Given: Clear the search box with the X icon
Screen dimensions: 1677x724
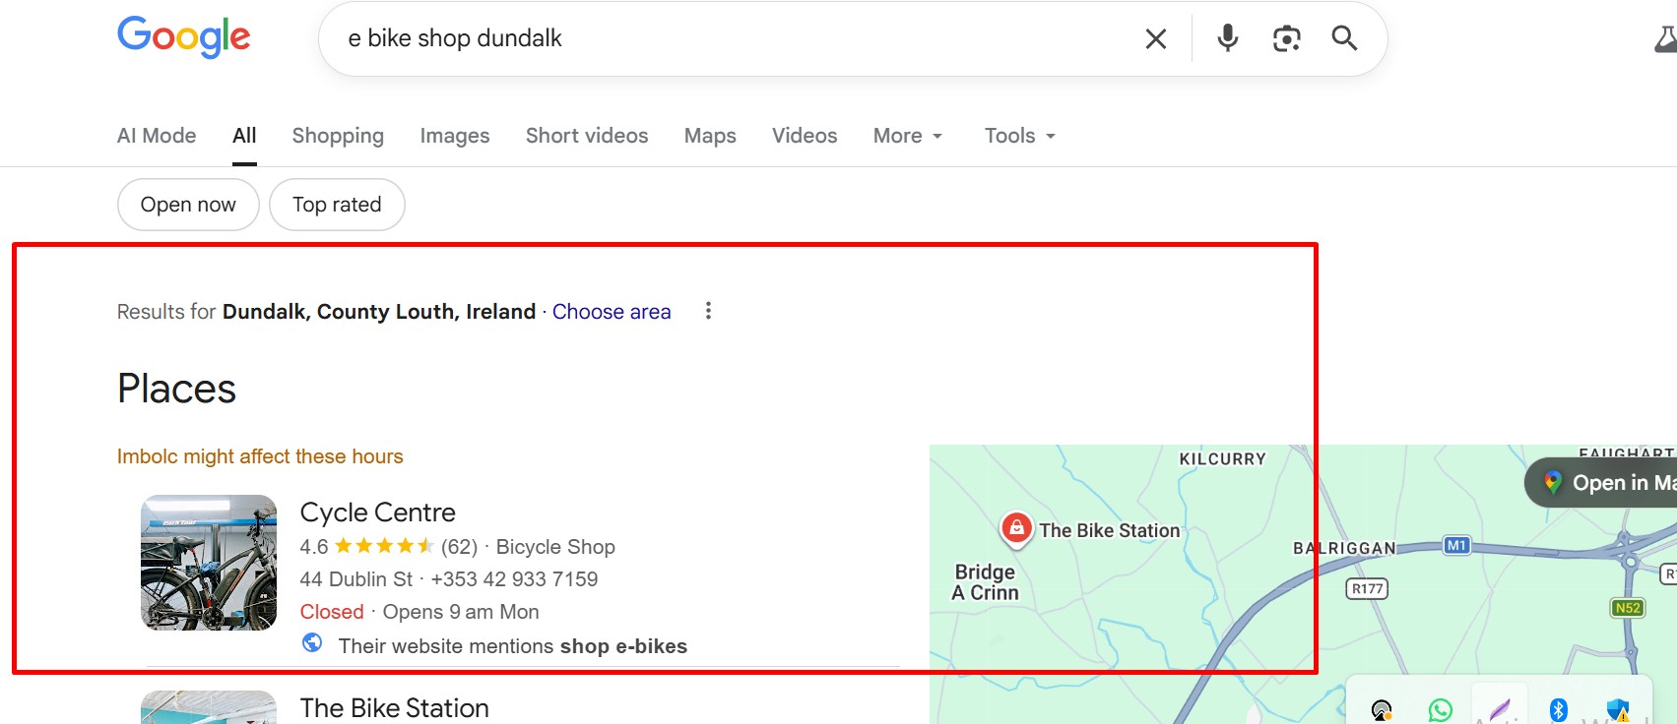Looking at the screenshot, I should coord(1156,38).
